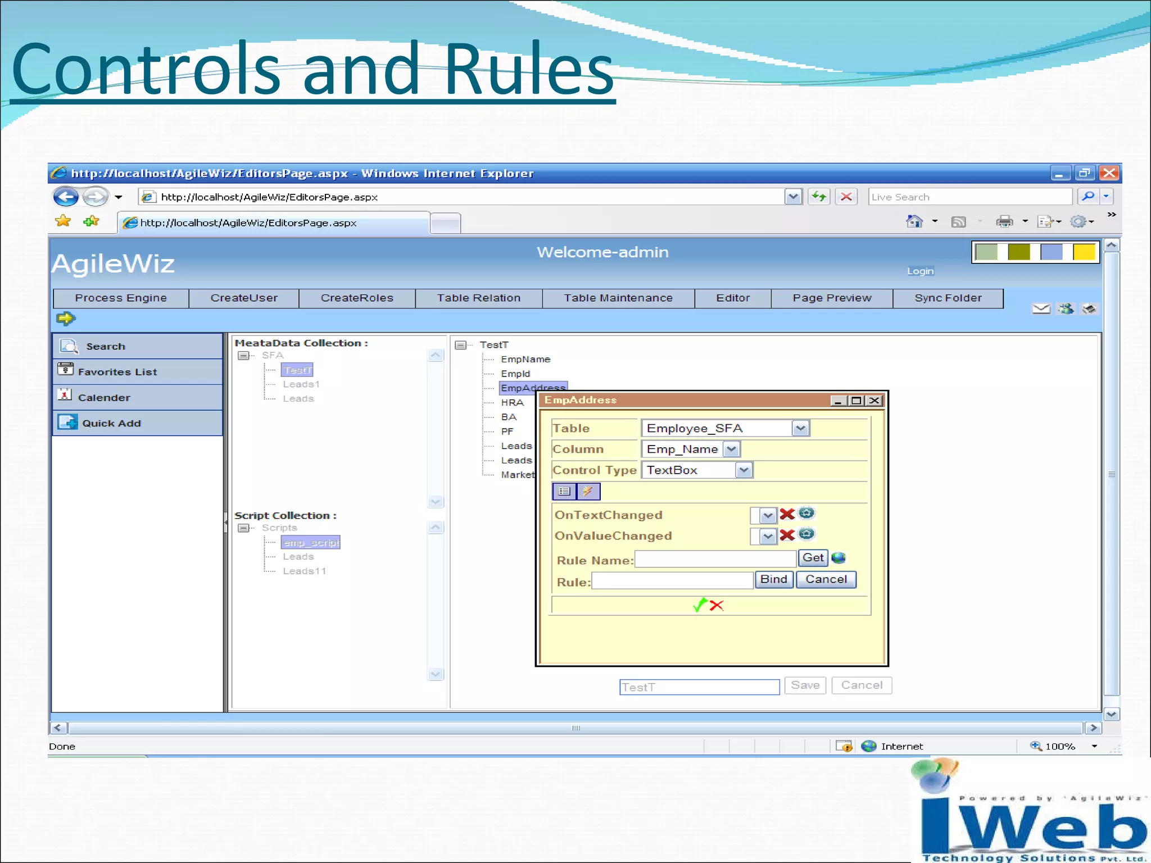The image size is (1151, 863).
Task: Open the Tools gear icon
Action: [1078, 221]
